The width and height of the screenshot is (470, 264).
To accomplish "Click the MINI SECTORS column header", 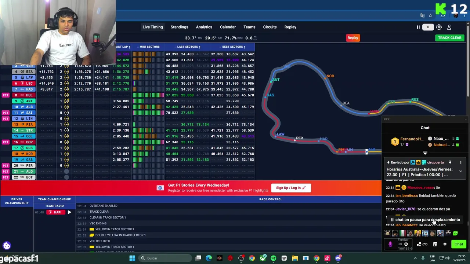I will pyautogui.click(x=148, y=47).
